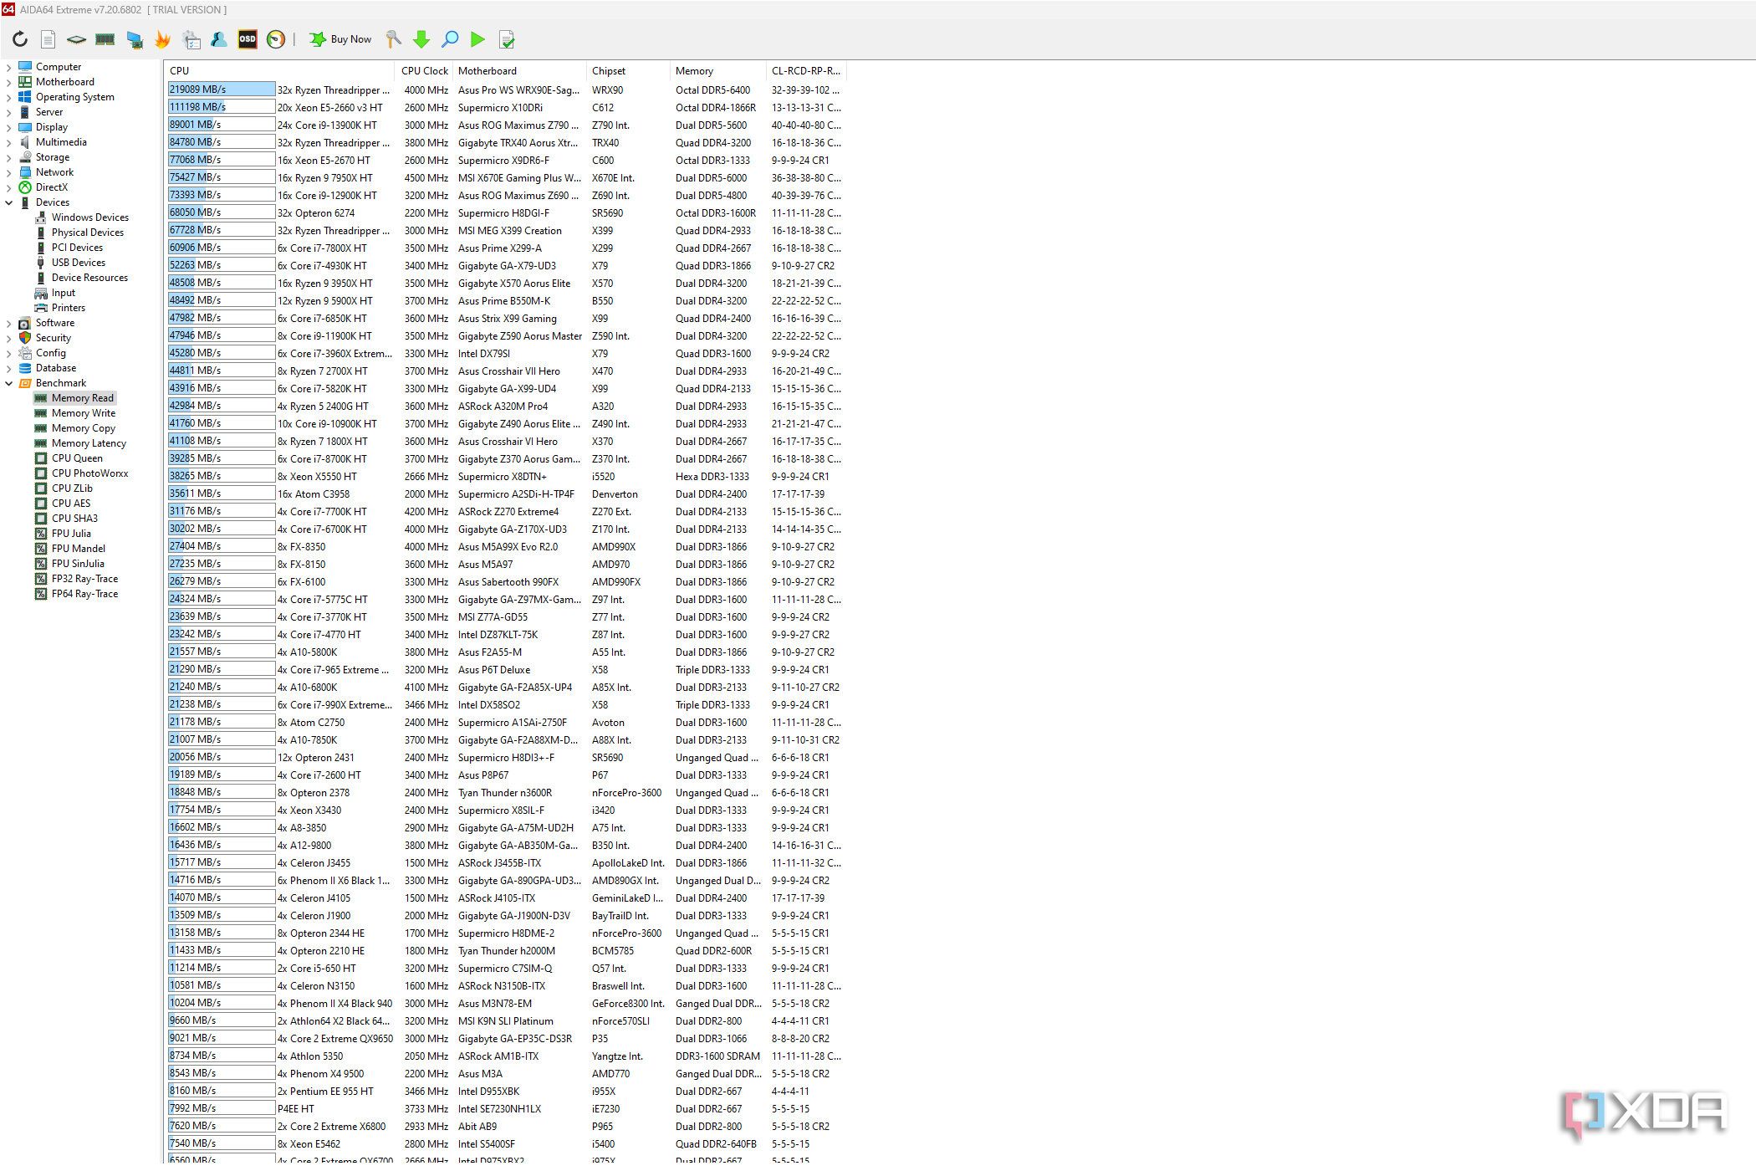Sort by the Chipset column header
Image resolution: width=1756 pixels, height=1171 pixels.
628,71
